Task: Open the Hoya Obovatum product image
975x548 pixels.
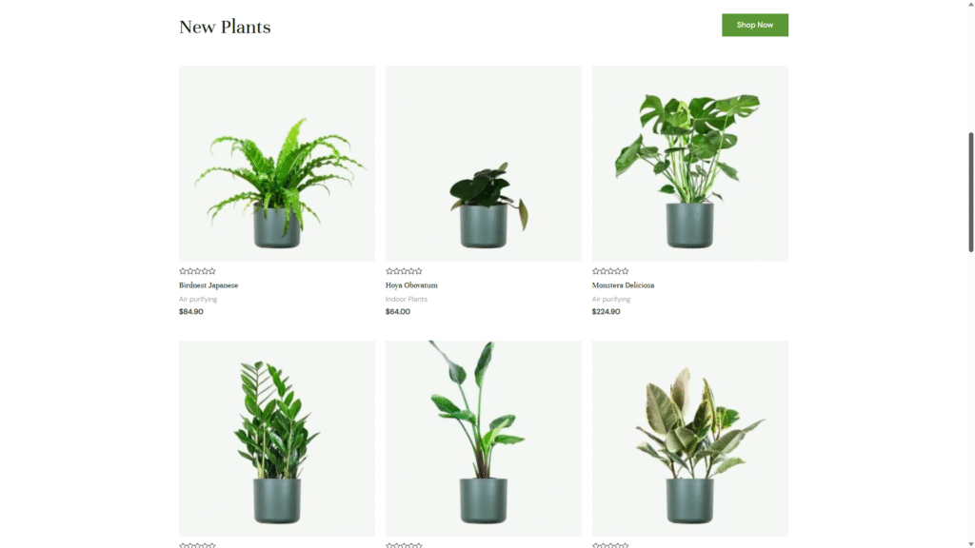Action: (x=484, y=164)
